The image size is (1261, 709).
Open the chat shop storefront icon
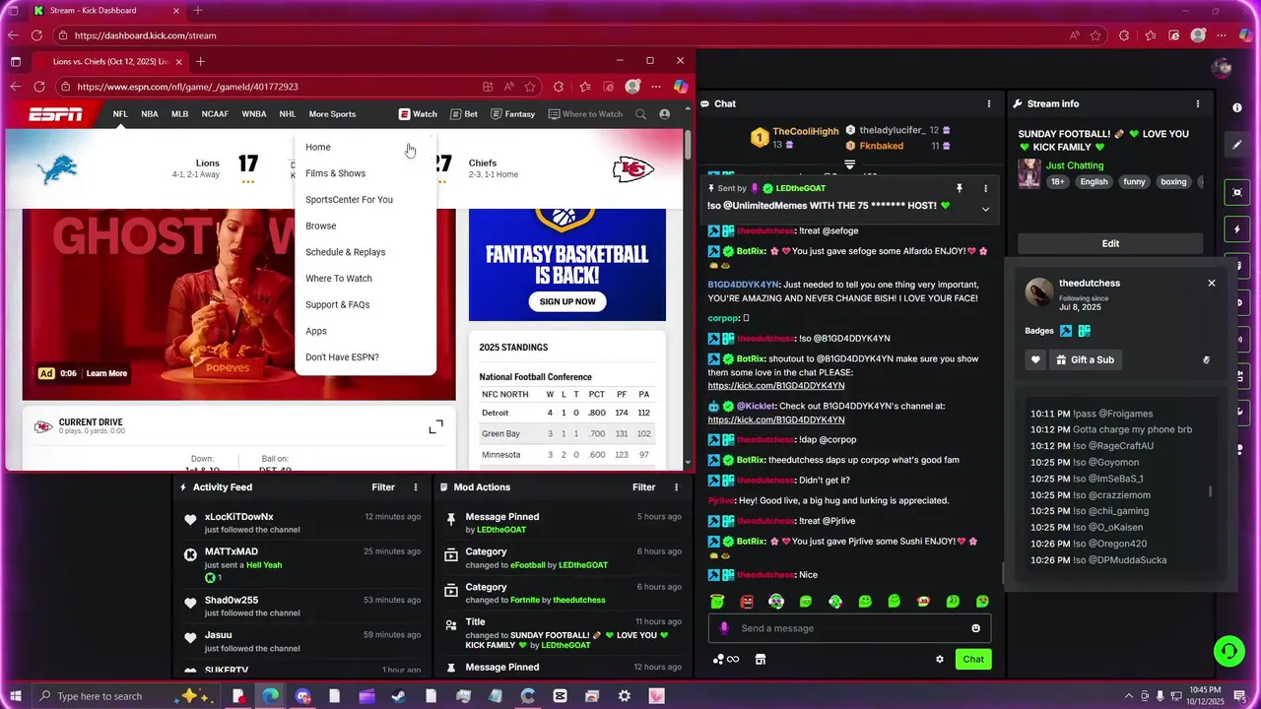[760, 659]
